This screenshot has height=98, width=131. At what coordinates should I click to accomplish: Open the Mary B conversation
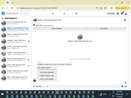click(x=15, y=72)
